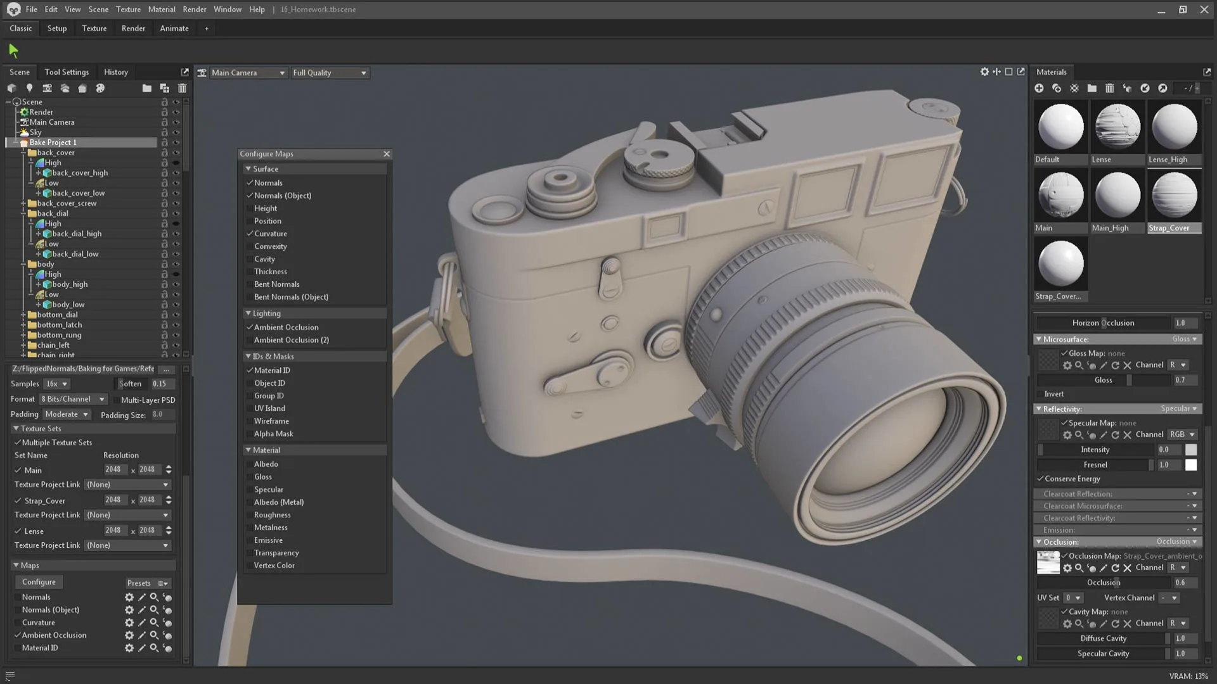Toggle visibility of the Sky object
Viewport: 1217px width, 684px height.
tap(177, 132)
